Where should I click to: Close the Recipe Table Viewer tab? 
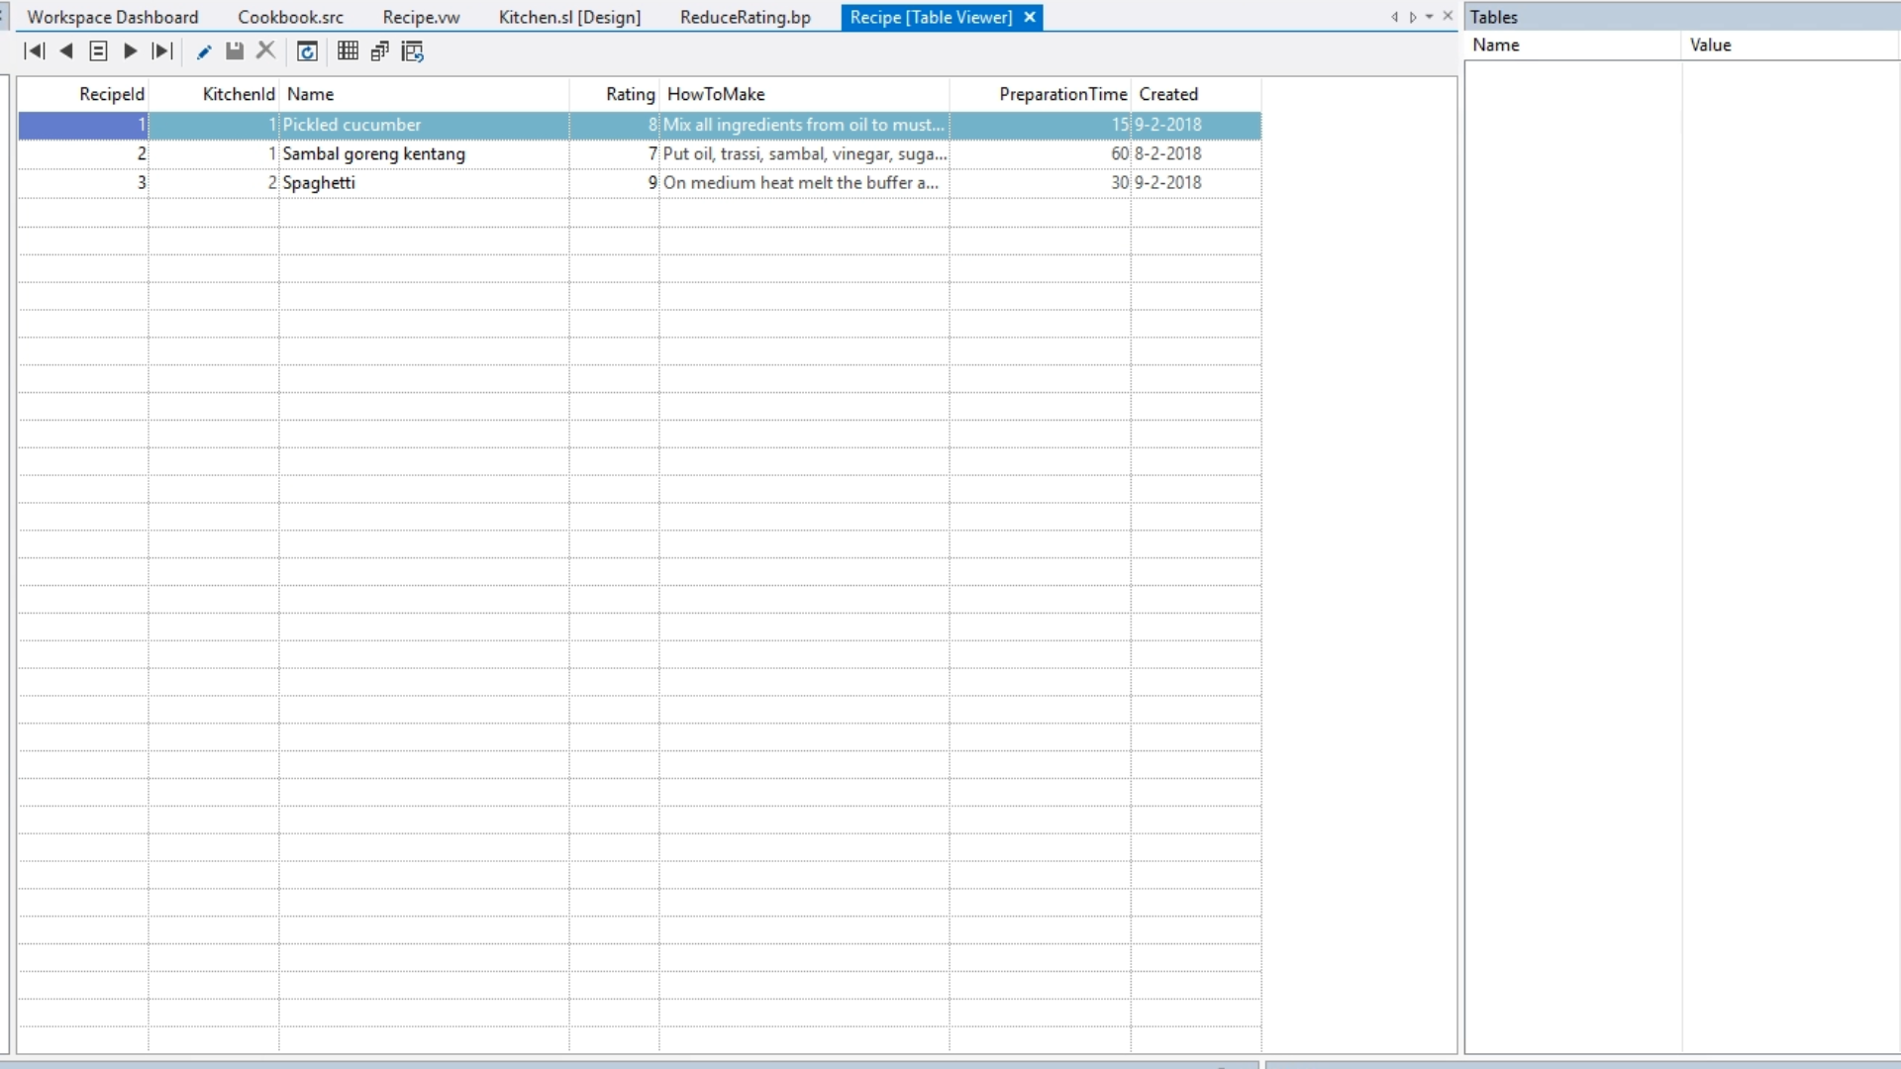1030,17
